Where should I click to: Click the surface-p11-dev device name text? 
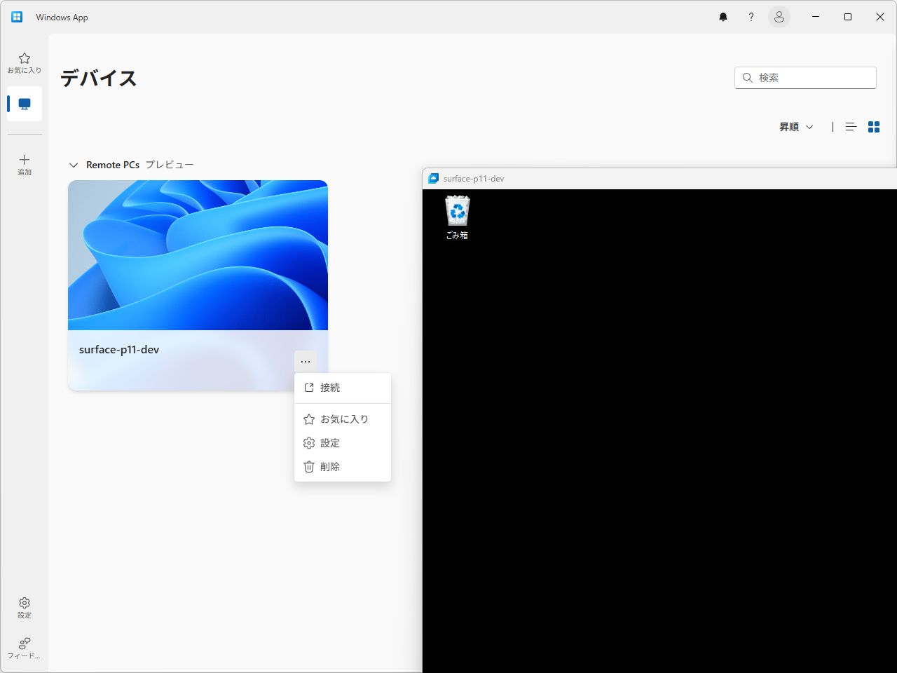[119, 350]
